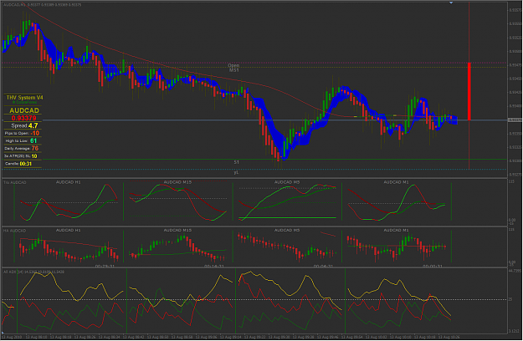The width and height of the screenshot is (523, 341).
Task: Click the Open line label on chart
Action: (233, 65)
